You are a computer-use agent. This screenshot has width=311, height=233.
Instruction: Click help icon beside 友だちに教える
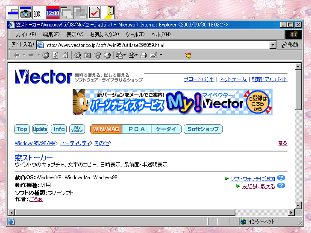281,186
